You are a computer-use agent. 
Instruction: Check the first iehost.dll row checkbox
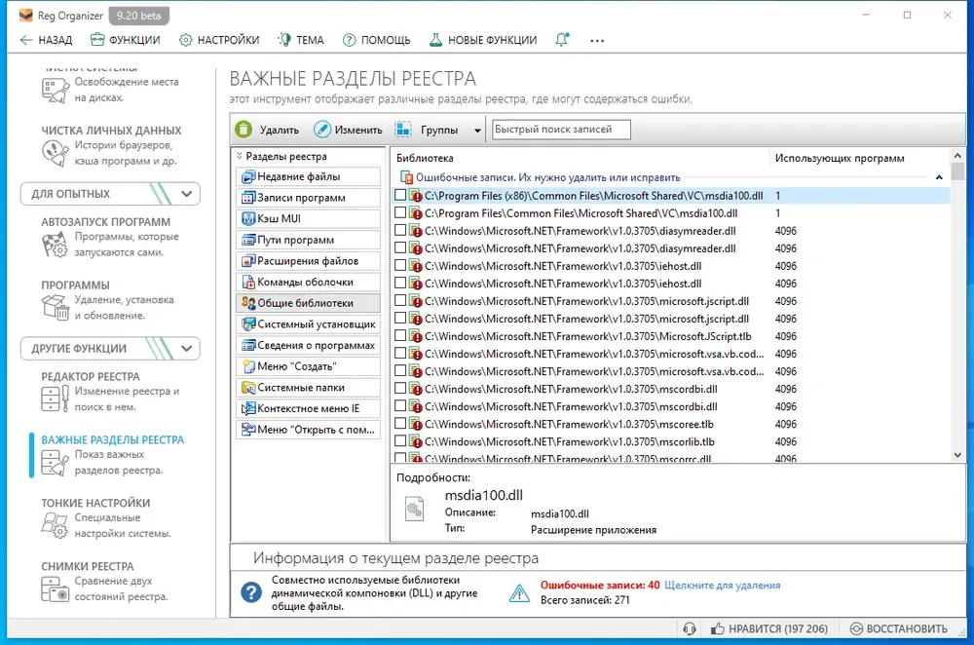pyautogui.click(x=400, y=265)
